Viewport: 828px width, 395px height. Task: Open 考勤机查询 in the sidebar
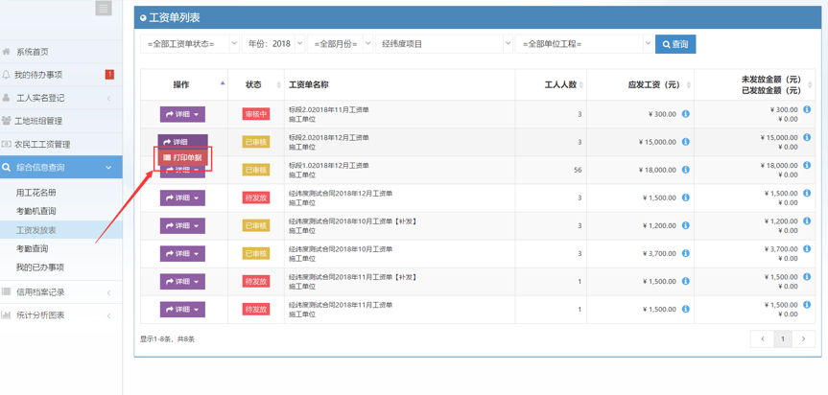click(x=36, y=211)
